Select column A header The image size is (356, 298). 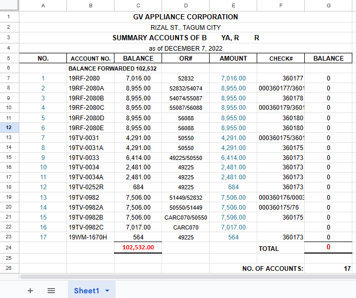[x=43, y=5]
